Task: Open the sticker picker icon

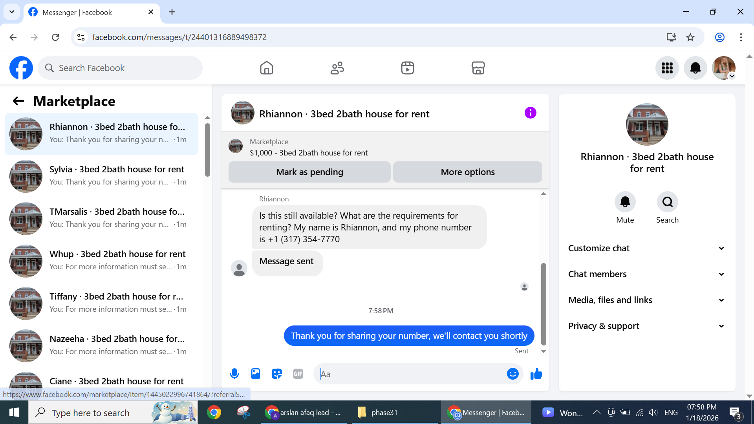Action: point(277,374)
